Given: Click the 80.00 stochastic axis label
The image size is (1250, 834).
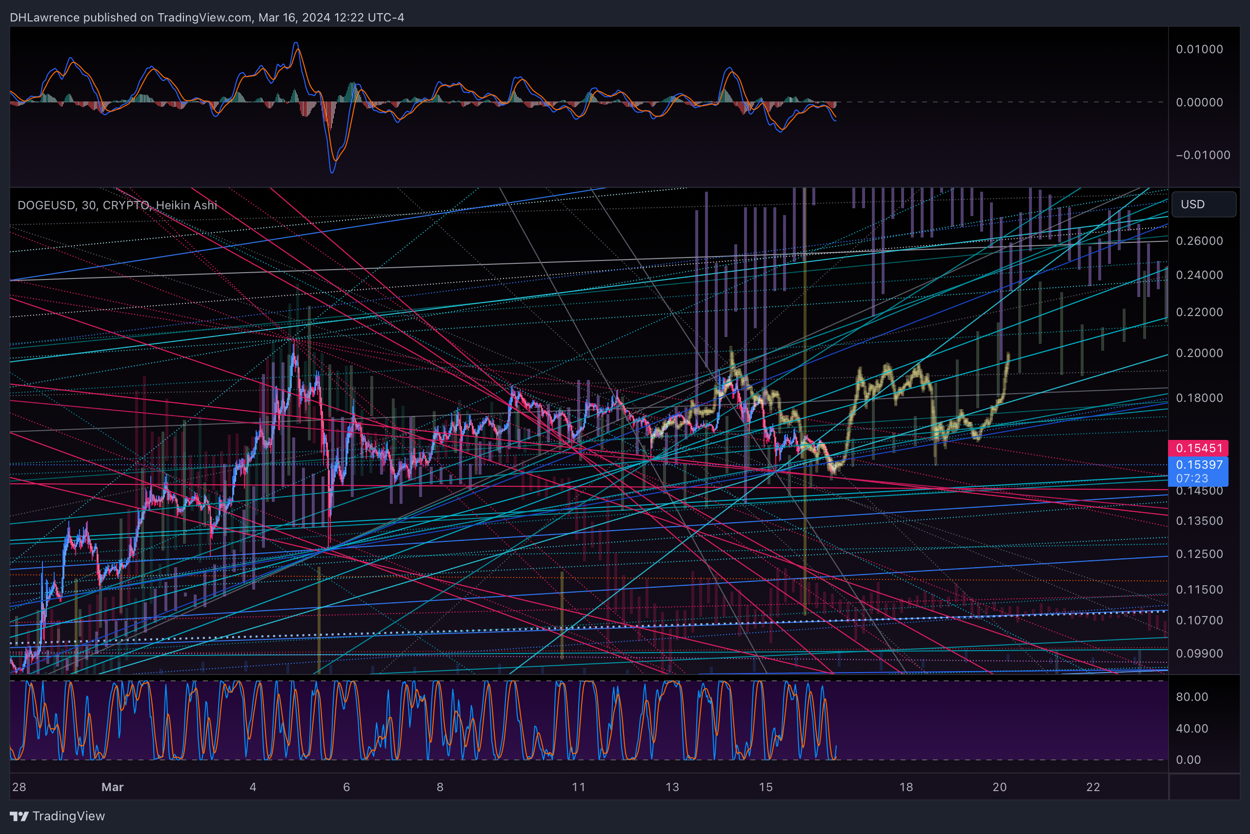Looking at the screenshot, I should [1192, 697].
